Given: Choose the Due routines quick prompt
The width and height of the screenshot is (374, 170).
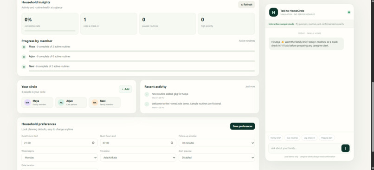Looking at the screenshot, I should (x=292, y=138).
